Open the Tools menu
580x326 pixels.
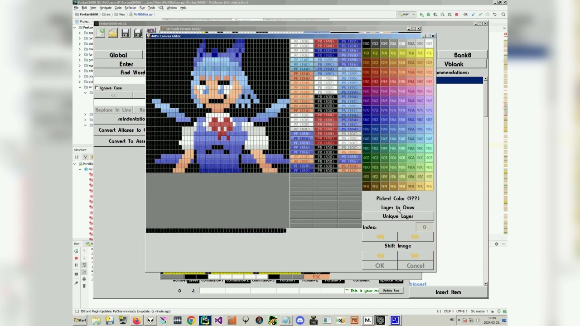pos(151,8)
